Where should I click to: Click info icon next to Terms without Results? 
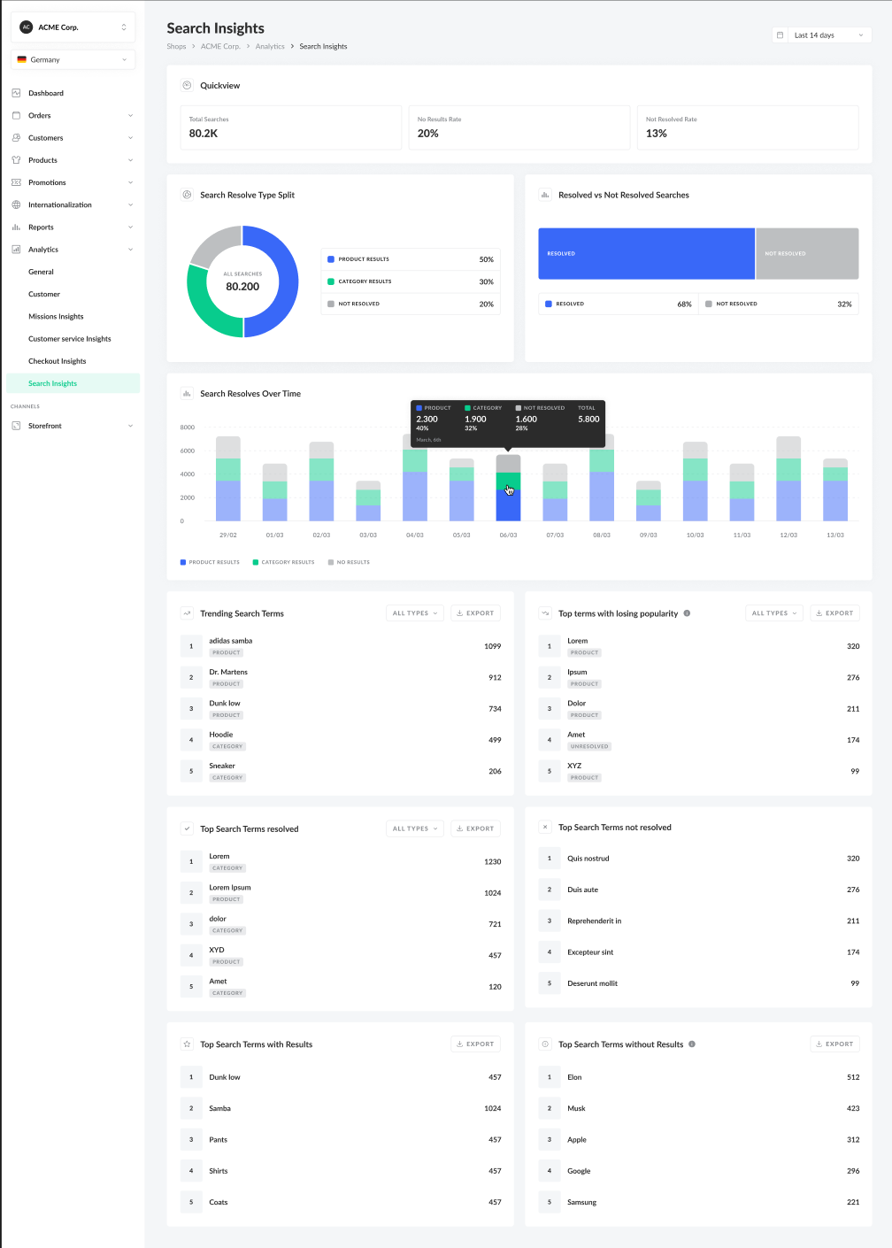pyautogui.click(x=692, y=1044)
